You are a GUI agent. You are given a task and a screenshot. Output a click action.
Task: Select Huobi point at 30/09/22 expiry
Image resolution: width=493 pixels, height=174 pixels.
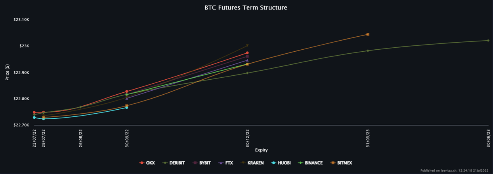tap(127, 107)
